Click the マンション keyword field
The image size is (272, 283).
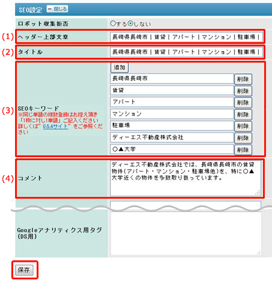click(172, 114)
